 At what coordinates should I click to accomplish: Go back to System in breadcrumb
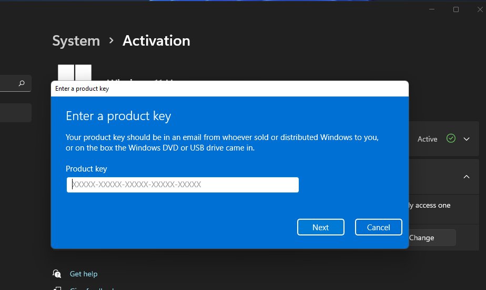tap(76, 41)
